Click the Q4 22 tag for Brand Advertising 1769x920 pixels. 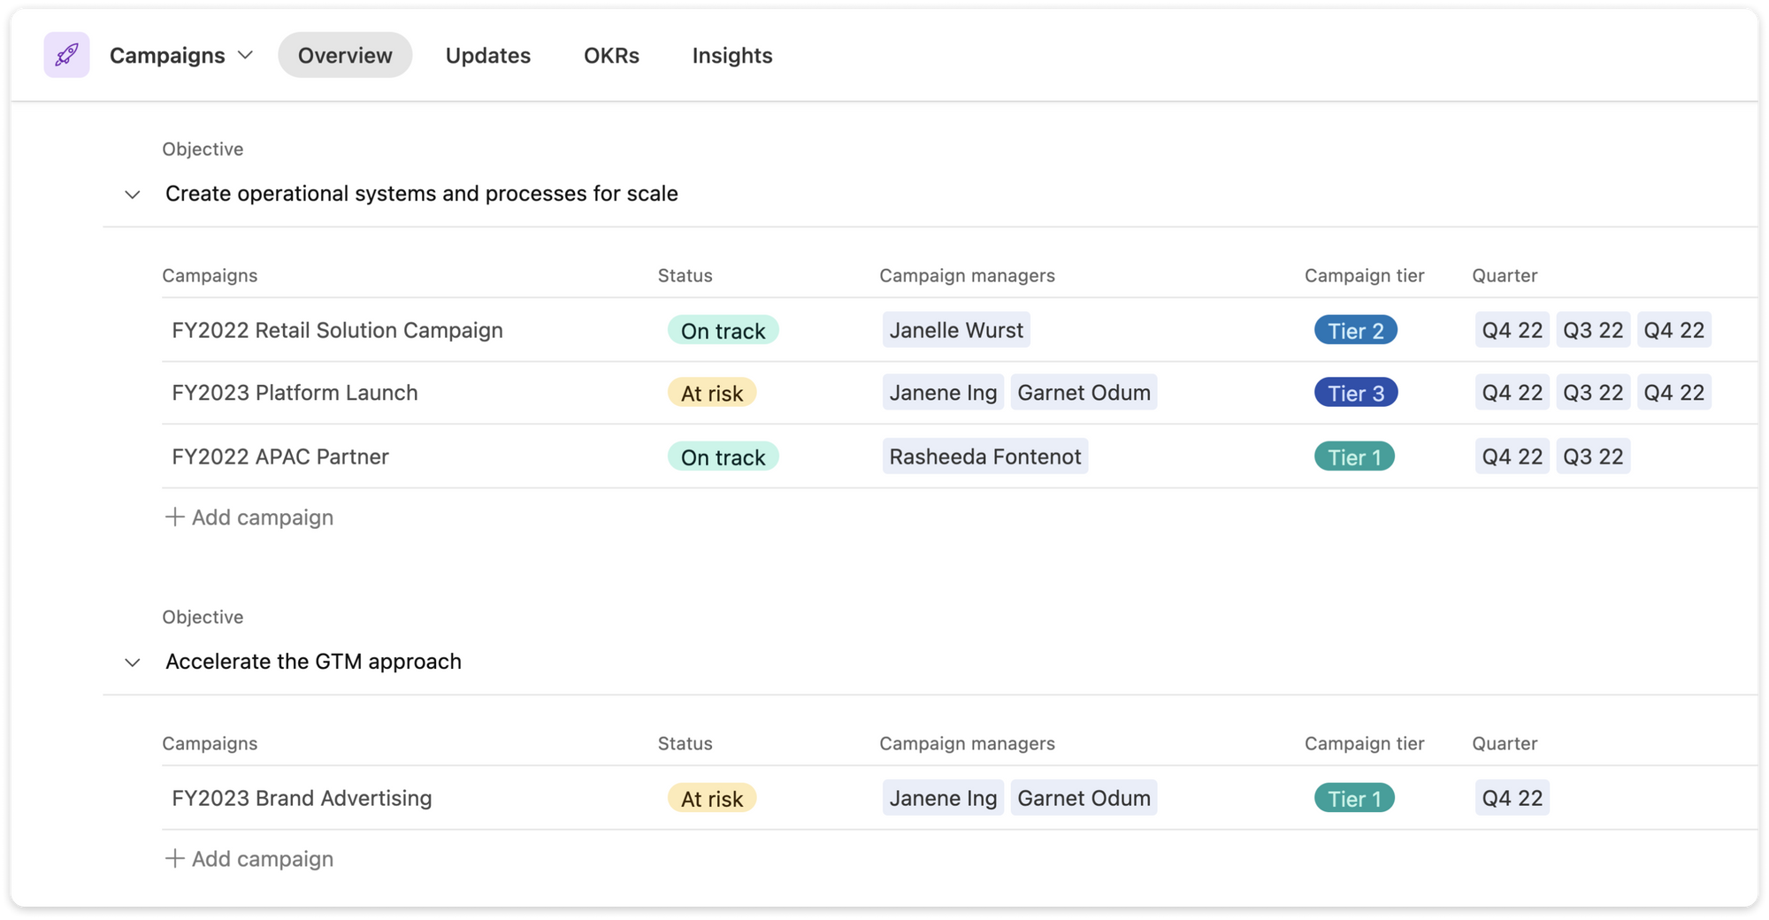(x=1512, y=798)
